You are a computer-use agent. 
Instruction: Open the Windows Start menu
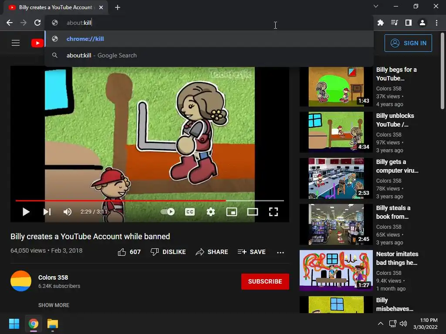pyautogui.click(x=14, y=324)
